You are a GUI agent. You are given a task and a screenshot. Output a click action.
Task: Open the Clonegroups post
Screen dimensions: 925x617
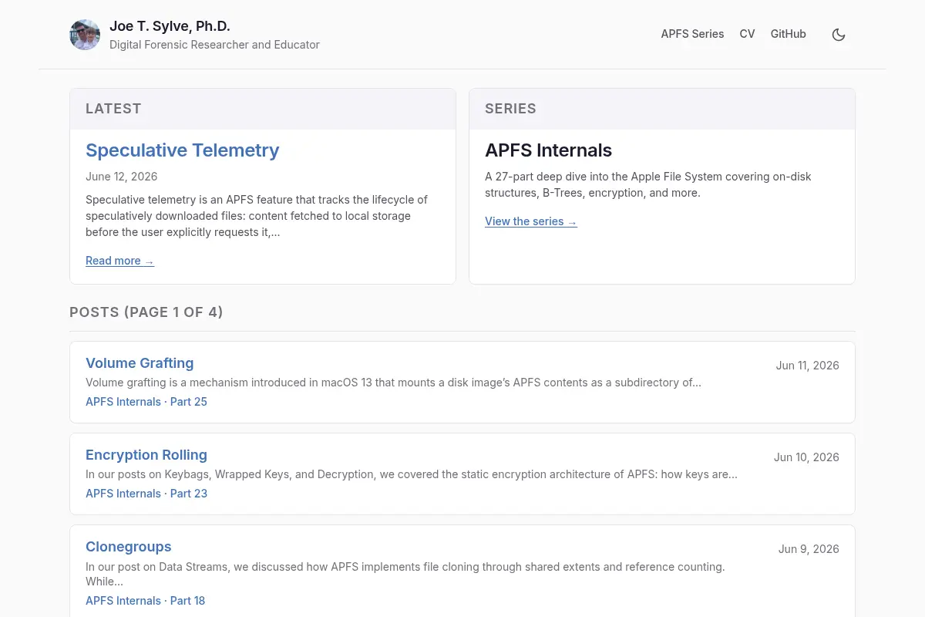tap(129, 547)
